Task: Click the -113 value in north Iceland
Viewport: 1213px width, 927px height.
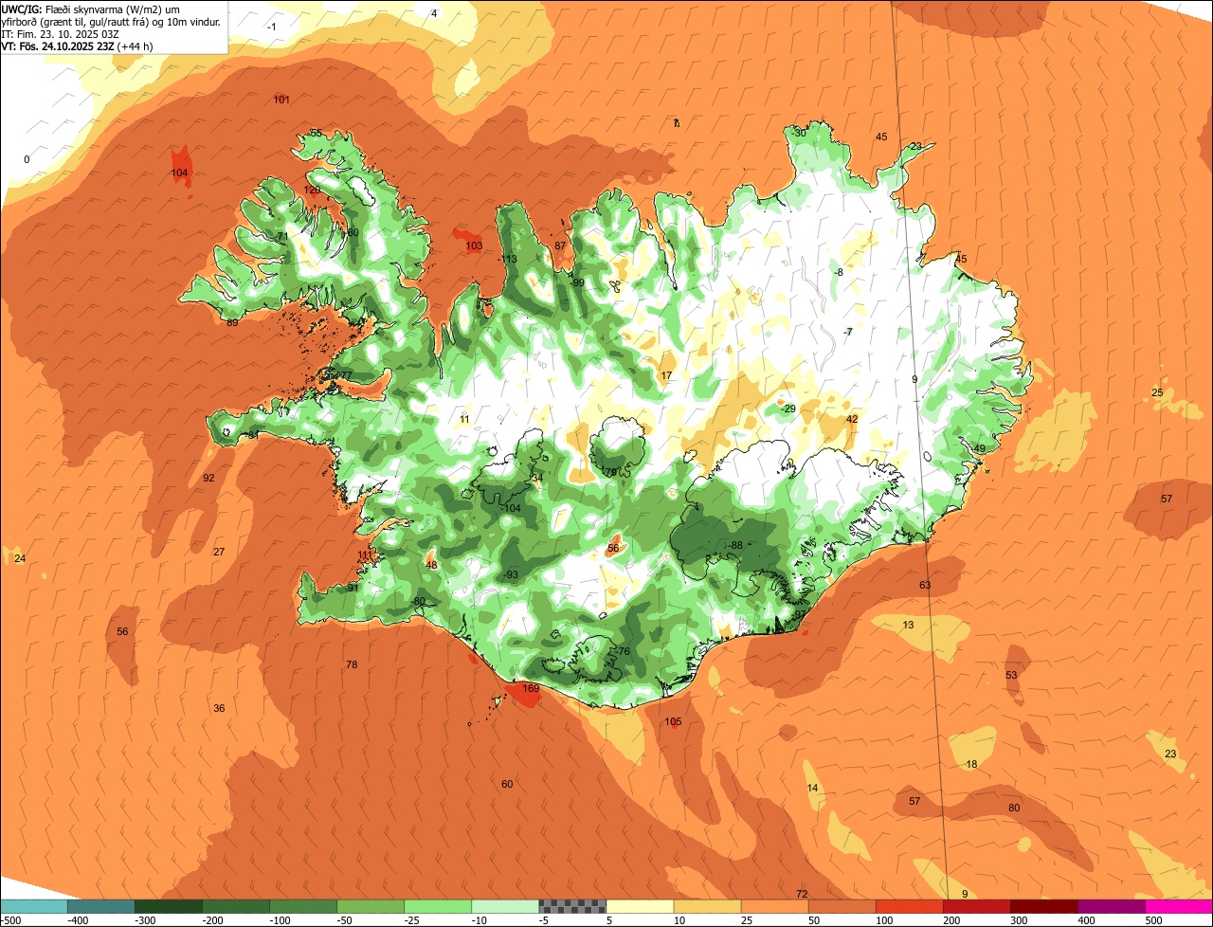Action: [508, 259]
